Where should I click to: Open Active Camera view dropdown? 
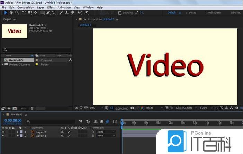185,108
